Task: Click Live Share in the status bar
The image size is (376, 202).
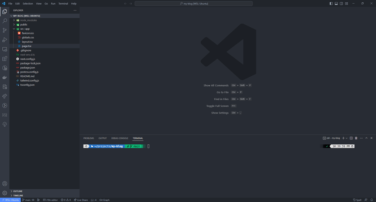Action: pyautogui.click(x=81, y=200)
